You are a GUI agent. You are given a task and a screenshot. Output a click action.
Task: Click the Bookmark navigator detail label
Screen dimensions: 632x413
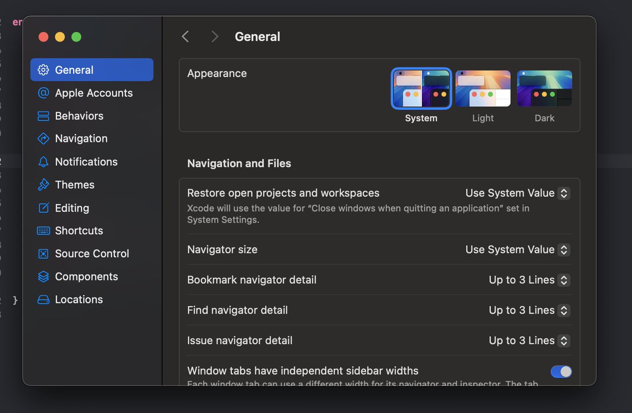[x=252, y=280]
